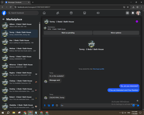
Task: Open the Reels video icon
Action: pos(71,13)
